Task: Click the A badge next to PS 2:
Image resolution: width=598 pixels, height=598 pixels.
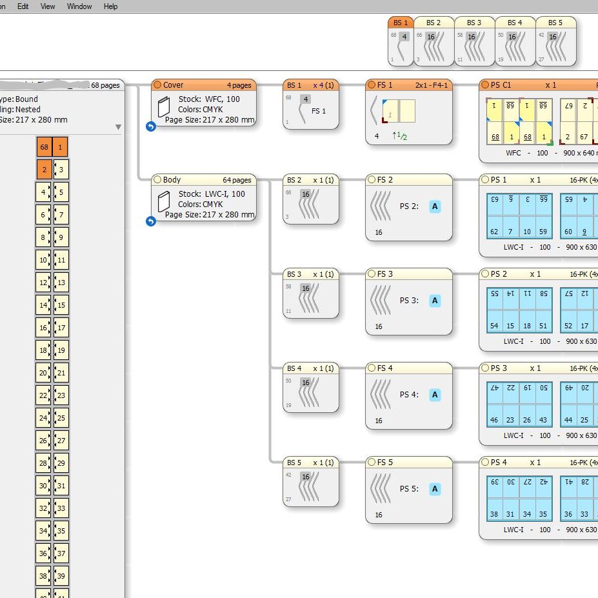Action: 435,206
